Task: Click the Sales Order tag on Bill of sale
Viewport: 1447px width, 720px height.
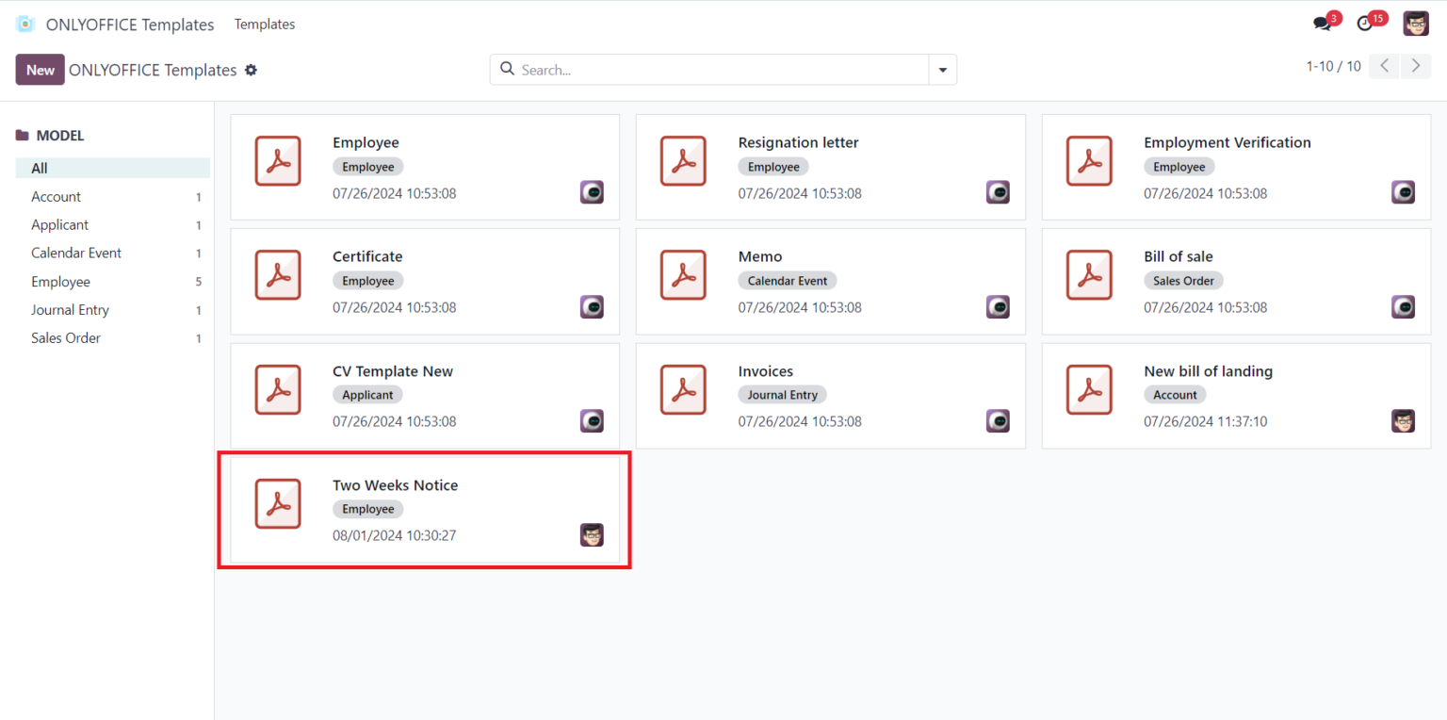Action: [1183, 280]
